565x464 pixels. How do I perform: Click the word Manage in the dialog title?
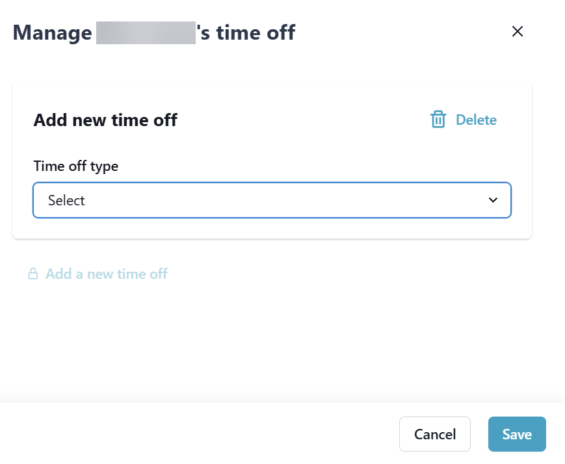pos(52,32)
